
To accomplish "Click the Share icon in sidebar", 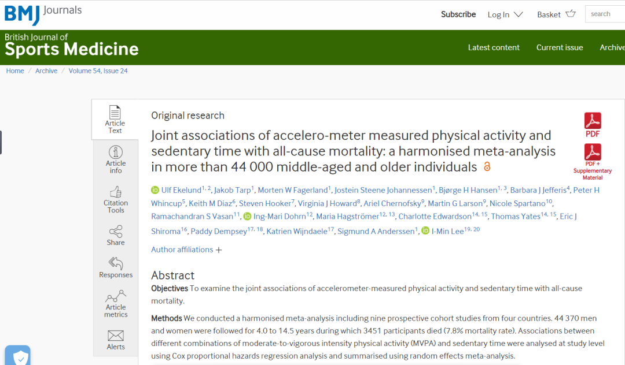I will tap(116, 232).
